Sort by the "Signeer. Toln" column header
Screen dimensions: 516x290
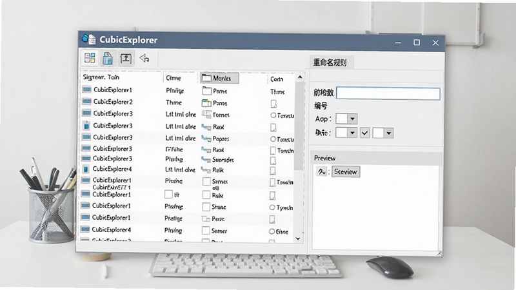click(101, 77)
